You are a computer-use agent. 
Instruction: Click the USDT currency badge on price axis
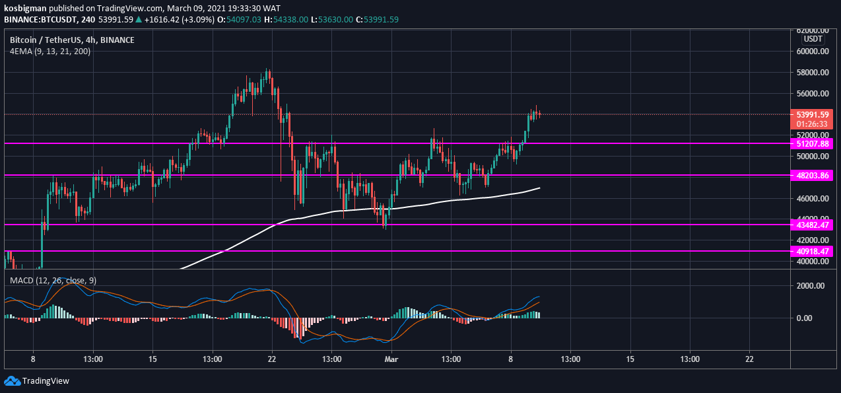[x=813, y=40]
